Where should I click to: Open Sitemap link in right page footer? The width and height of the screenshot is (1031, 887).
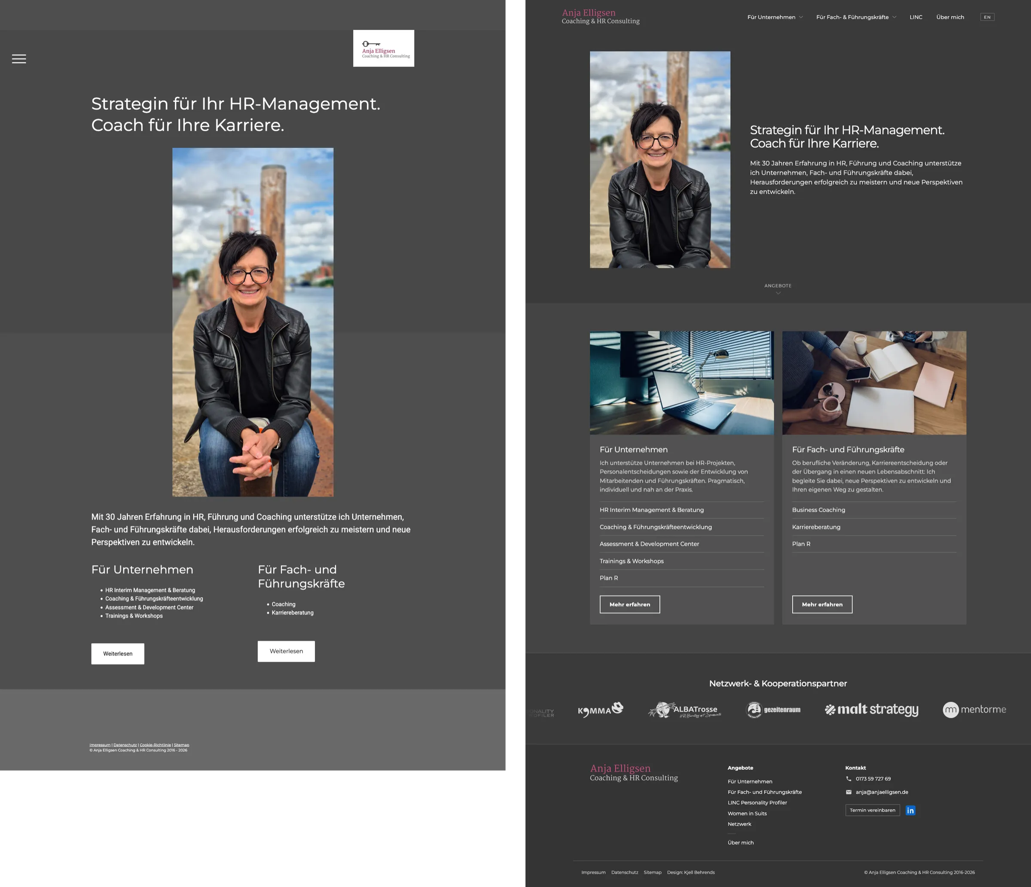[x=653, y=872]
